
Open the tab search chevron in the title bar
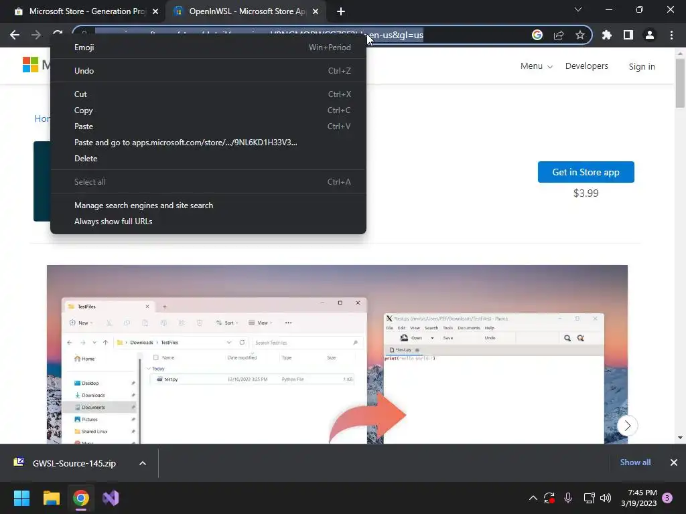[578, 9]
